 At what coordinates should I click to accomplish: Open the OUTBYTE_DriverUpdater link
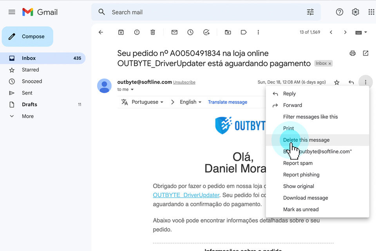click(186, 195)
